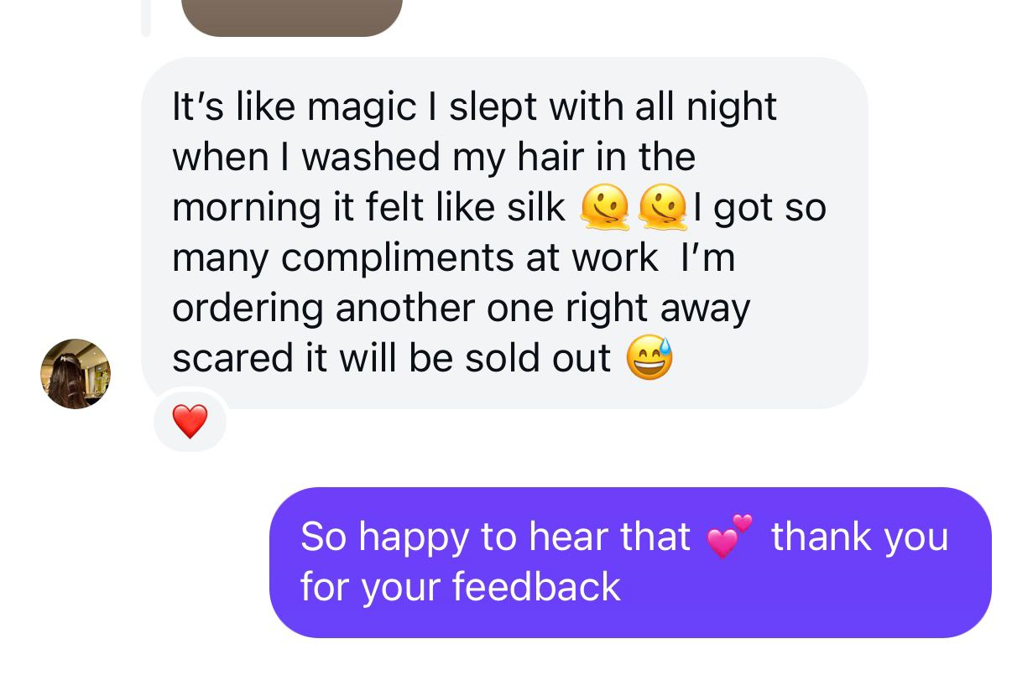Click "thank you" in the sent message
Viewport: 1012px width, 675px height.
[x=859, y=537]
